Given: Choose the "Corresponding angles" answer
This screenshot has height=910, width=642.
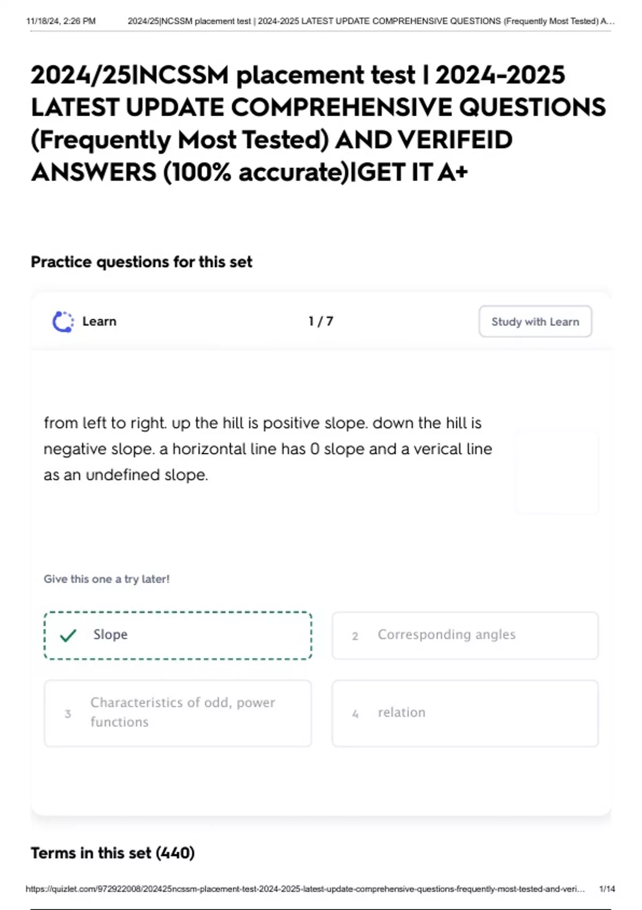Looking at the screenshot, I should tap(464, 635).
